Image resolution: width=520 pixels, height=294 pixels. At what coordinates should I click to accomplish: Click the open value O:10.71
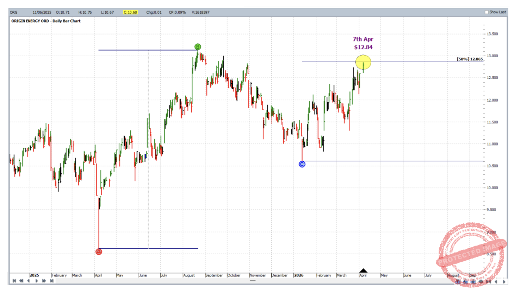(x=63, y=12)
